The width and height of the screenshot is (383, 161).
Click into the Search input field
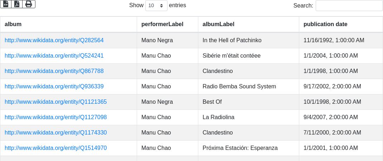349,5
